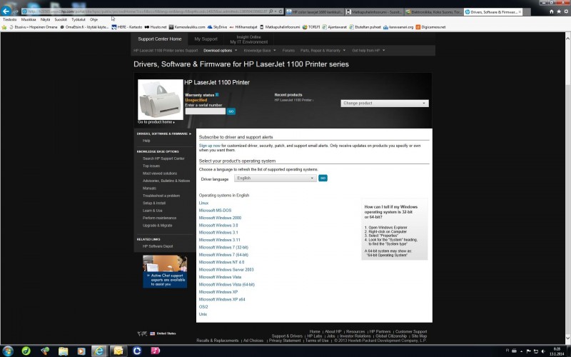Select the Microsoft Windows 7 (64-bit) link
Image resolution: width=571 pixels, height=357 pixels.
pos(223,255)
